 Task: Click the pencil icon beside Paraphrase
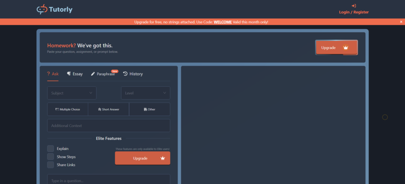click(x=93, y=74)
